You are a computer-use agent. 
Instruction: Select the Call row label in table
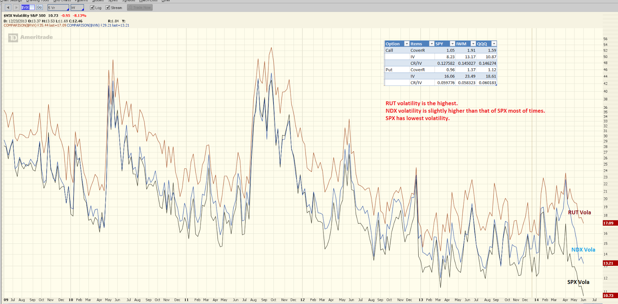pos(389,51)
